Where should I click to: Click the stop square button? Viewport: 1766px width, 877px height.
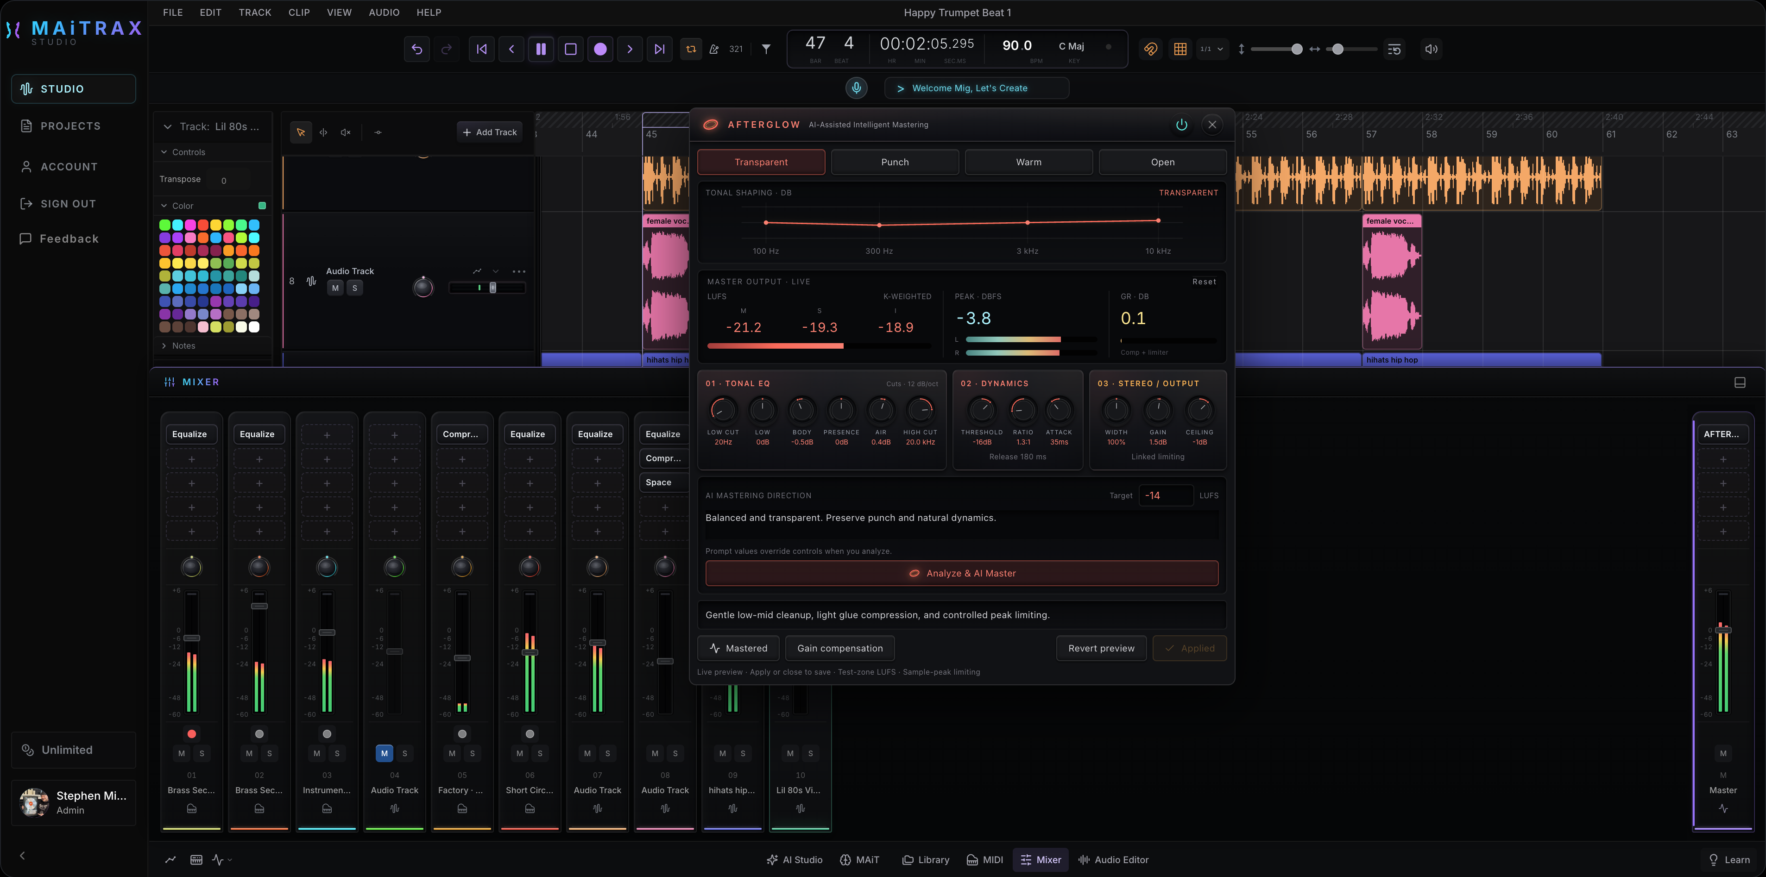coord(570,49)
